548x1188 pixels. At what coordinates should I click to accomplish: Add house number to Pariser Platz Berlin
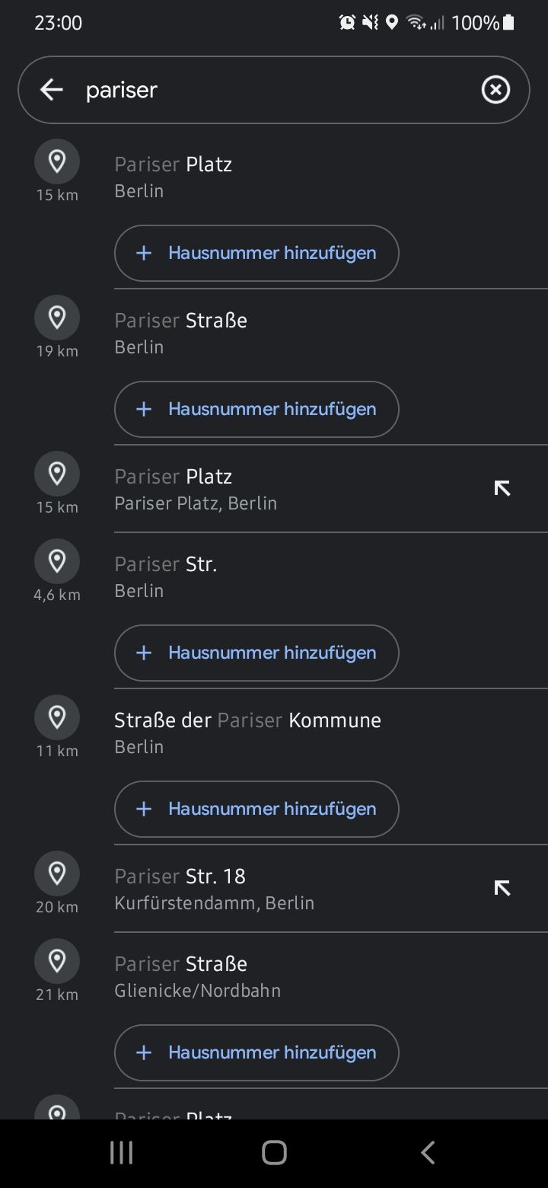coord(256,253)
